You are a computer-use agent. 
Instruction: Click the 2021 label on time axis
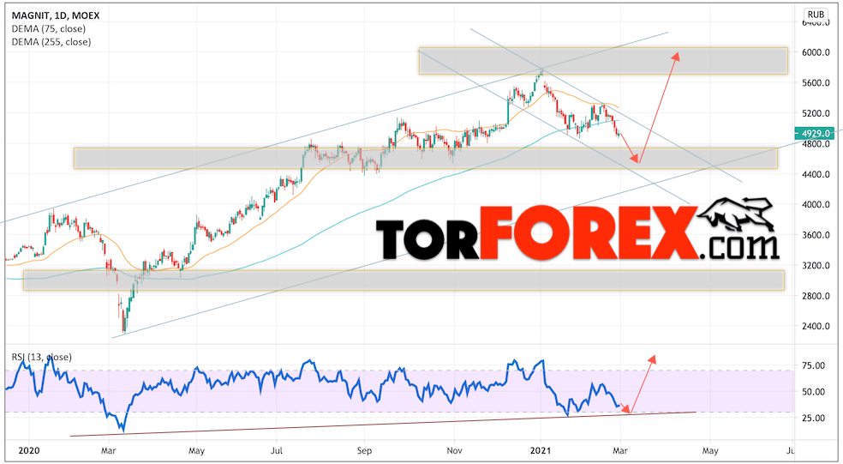(541, 450)
